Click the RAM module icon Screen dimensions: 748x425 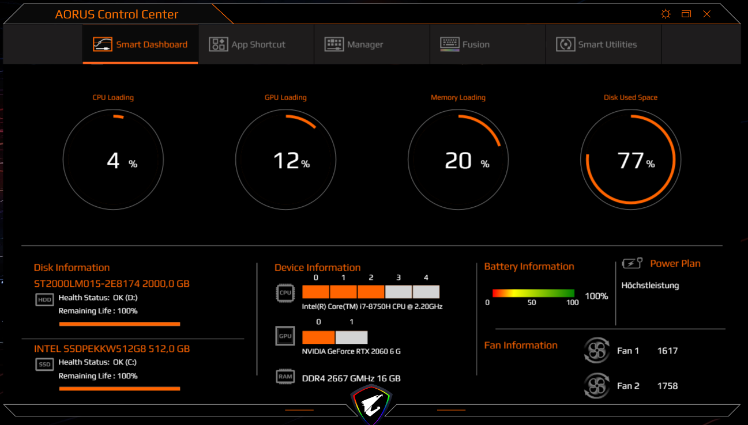285,377
